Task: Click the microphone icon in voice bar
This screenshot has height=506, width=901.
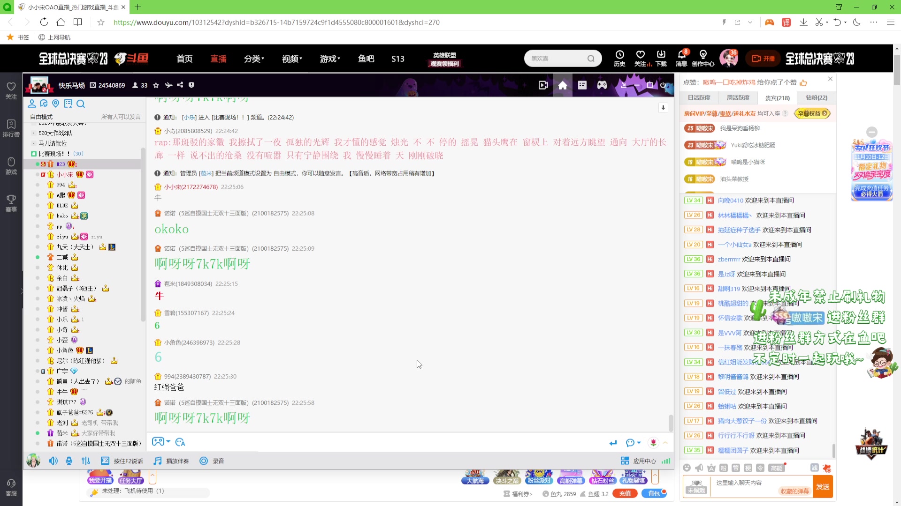Action: click(x=69, y=461)
